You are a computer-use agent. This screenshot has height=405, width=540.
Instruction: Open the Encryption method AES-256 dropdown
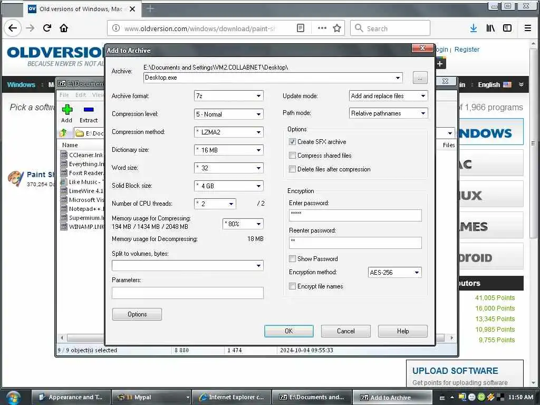[x=394, y=273]
